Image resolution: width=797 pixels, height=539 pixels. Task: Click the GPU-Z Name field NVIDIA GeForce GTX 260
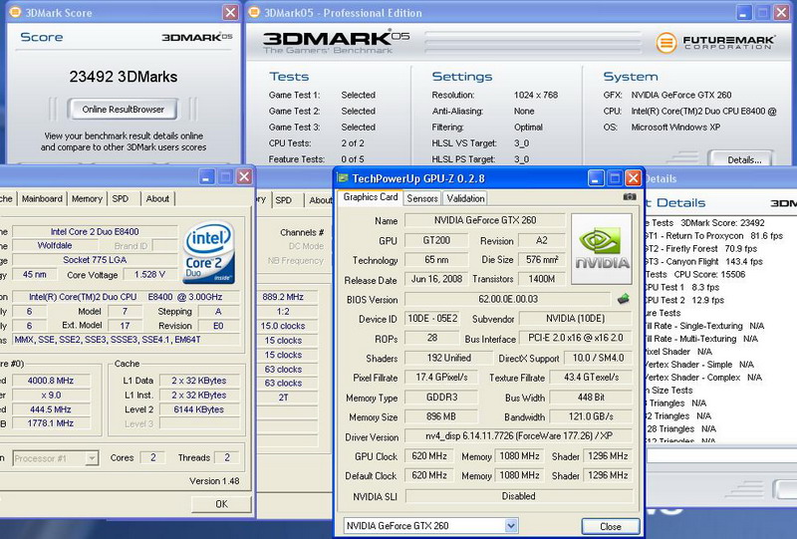point(485,220)
